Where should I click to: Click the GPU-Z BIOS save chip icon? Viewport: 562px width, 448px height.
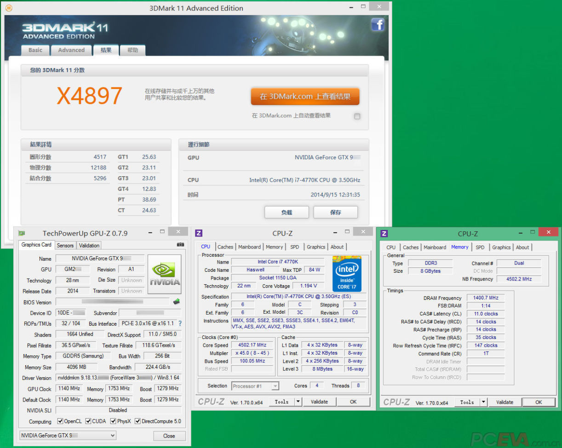point(176,302)
